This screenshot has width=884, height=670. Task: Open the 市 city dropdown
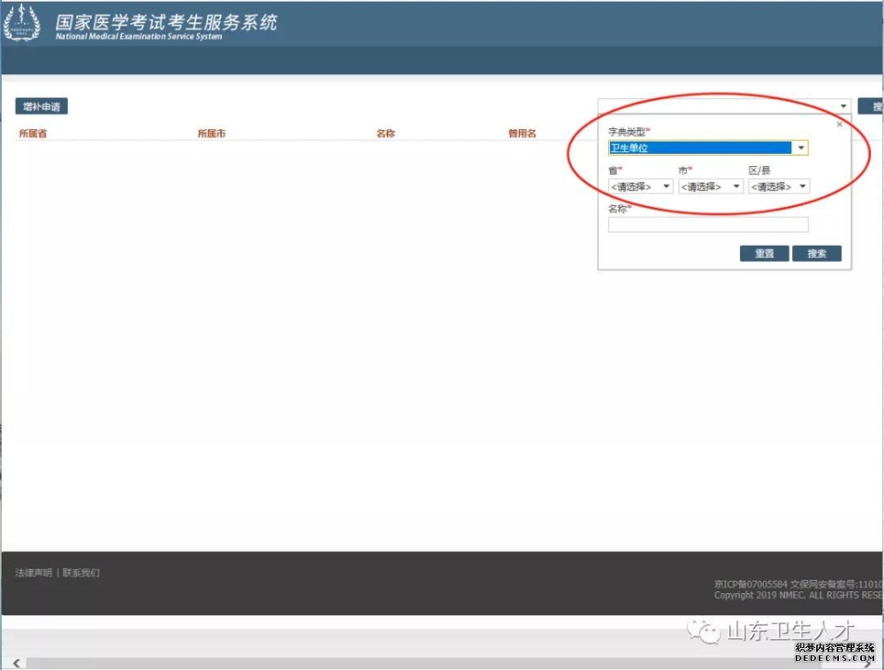point(711,187)
